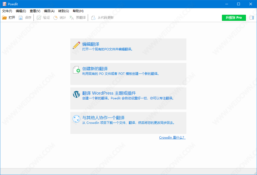Click the save floppy disk icon

click(21, 18)
